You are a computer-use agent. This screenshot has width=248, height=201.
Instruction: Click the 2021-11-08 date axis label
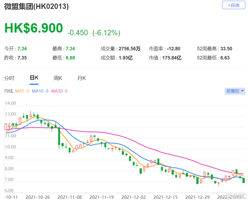coord(70,197)
